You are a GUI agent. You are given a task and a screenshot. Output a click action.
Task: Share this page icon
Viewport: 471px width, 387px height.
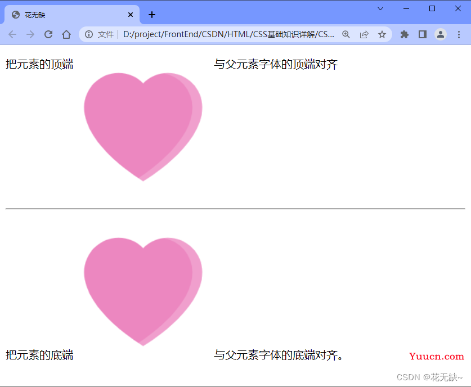[364, 34]
